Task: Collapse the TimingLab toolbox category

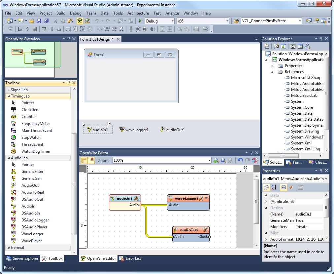Action: pyautogui.click(x=9, y=96)
